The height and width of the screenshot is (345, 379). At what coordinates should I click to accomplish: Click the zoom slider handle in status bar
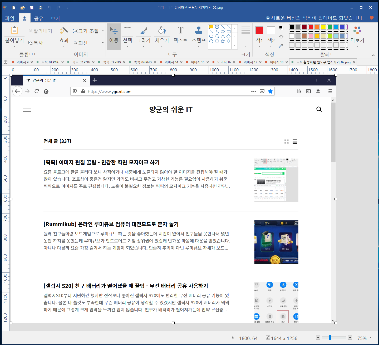tap(330, 338)
